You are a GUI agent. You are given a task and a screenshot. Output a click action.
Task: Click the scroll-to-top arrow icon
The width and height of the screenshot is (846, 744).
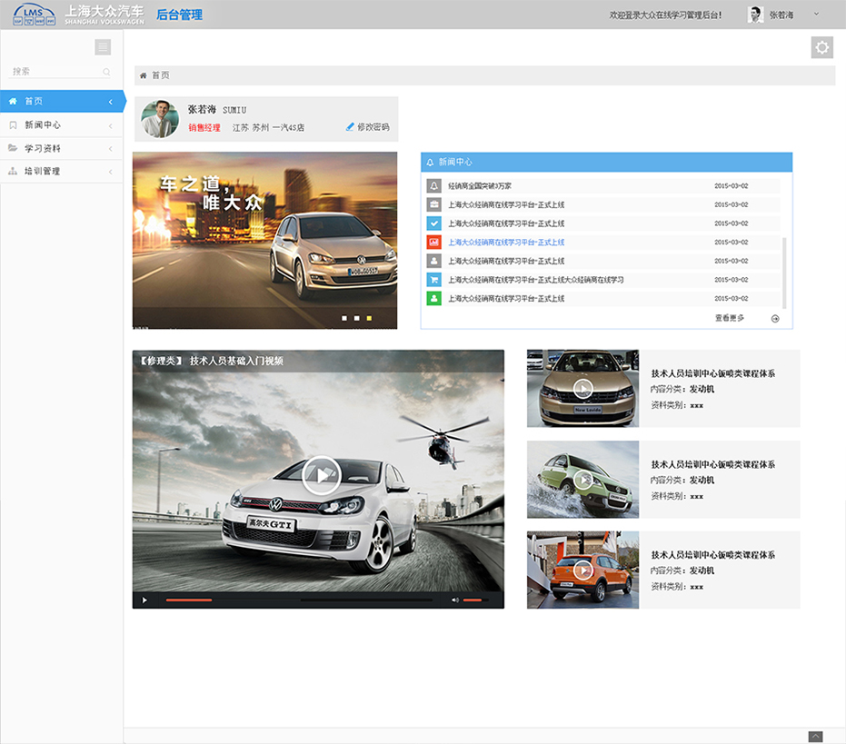(815, 737)
